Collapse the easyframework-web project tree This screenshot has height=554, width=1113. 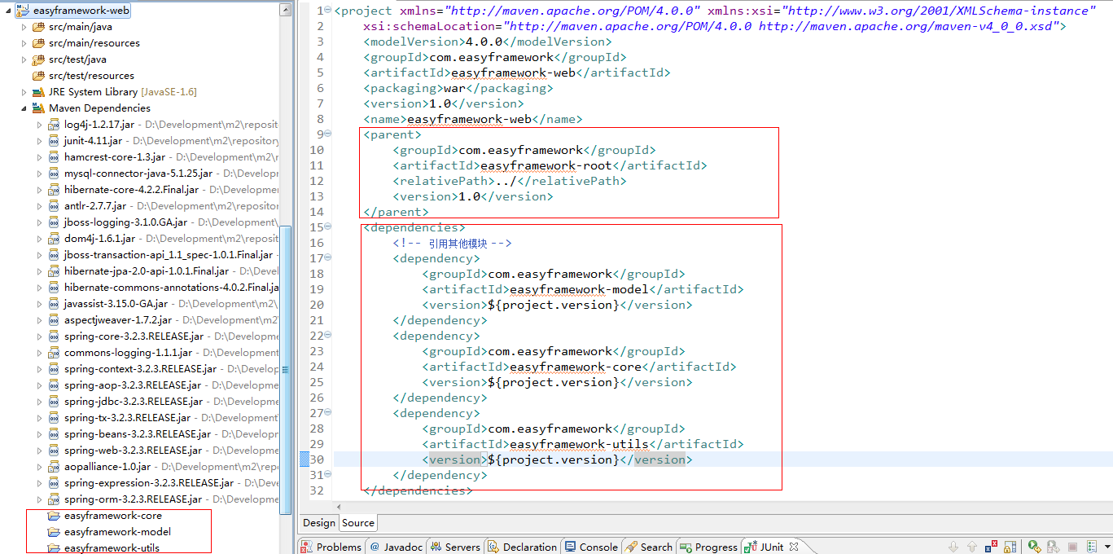tap(8, 11)
